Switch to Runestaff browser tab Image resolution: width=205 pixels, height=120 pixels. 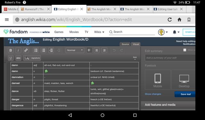coord(35,9)
